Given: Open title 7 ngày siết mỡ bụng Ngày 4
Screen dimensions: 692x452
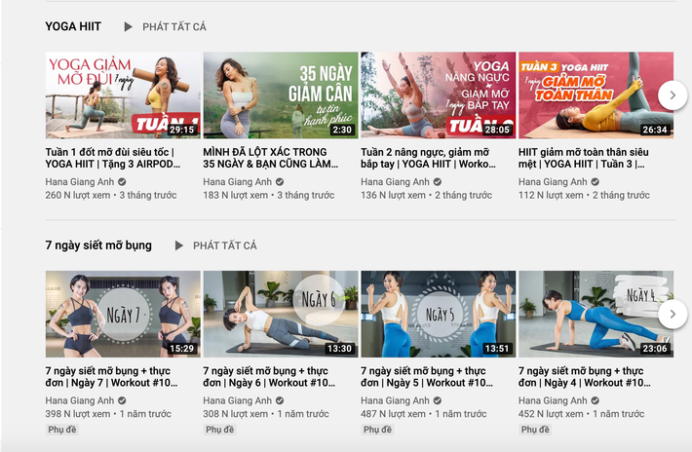Looking at the screenshot, I should (585, 377).
